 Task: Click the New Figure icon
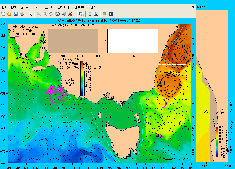[3, 14]
